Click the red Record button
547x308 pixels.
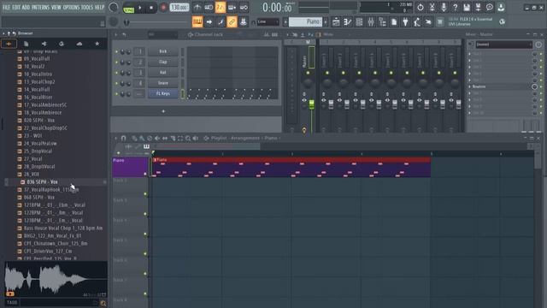coord(163,8)
